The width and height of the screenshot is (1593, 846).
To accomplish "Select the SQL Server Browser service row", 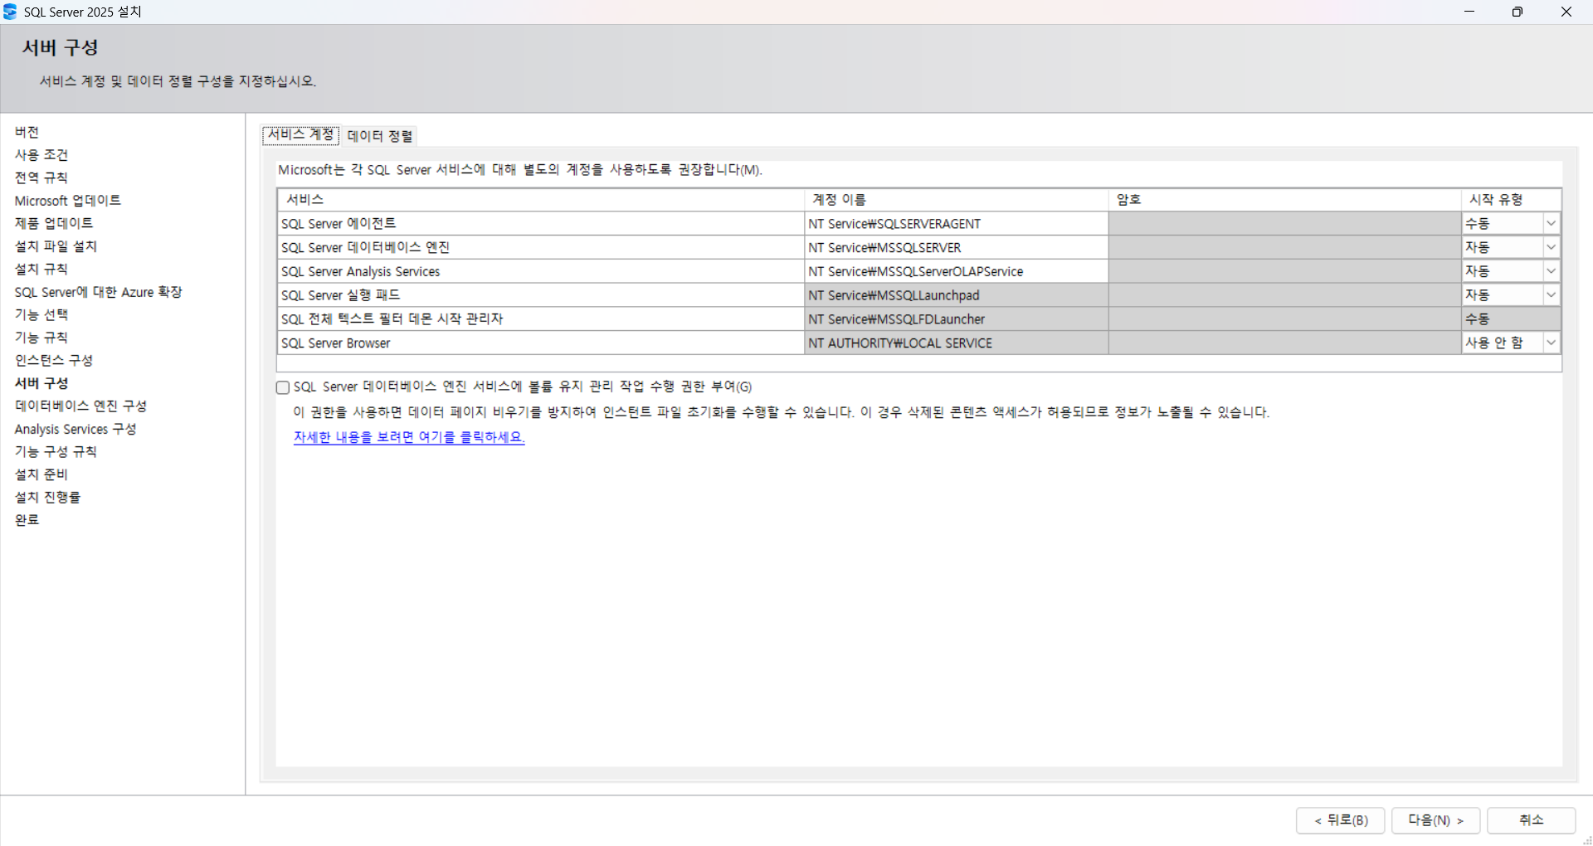I will 540,343.
